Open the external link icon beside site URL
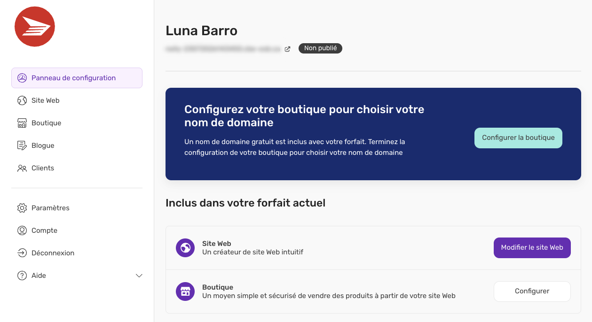The width and height of the screenshot is (592, 322). pyautogui.click(x=287, y=48)
